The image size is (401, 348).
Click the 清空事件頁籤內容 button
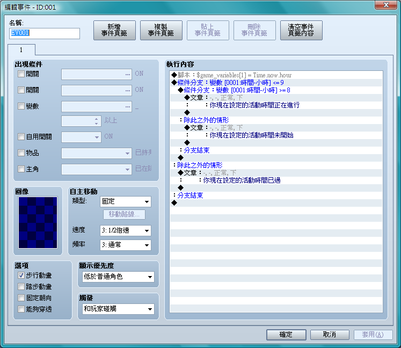301,30
